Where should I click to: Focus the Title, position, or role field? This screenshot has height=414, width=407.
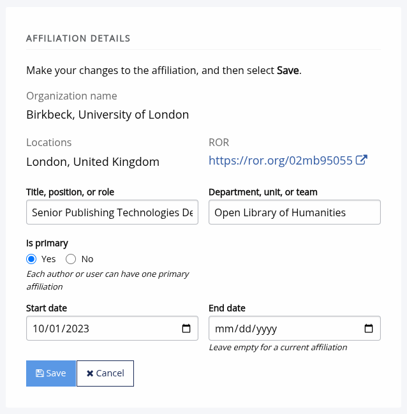(x=112, y=212)
